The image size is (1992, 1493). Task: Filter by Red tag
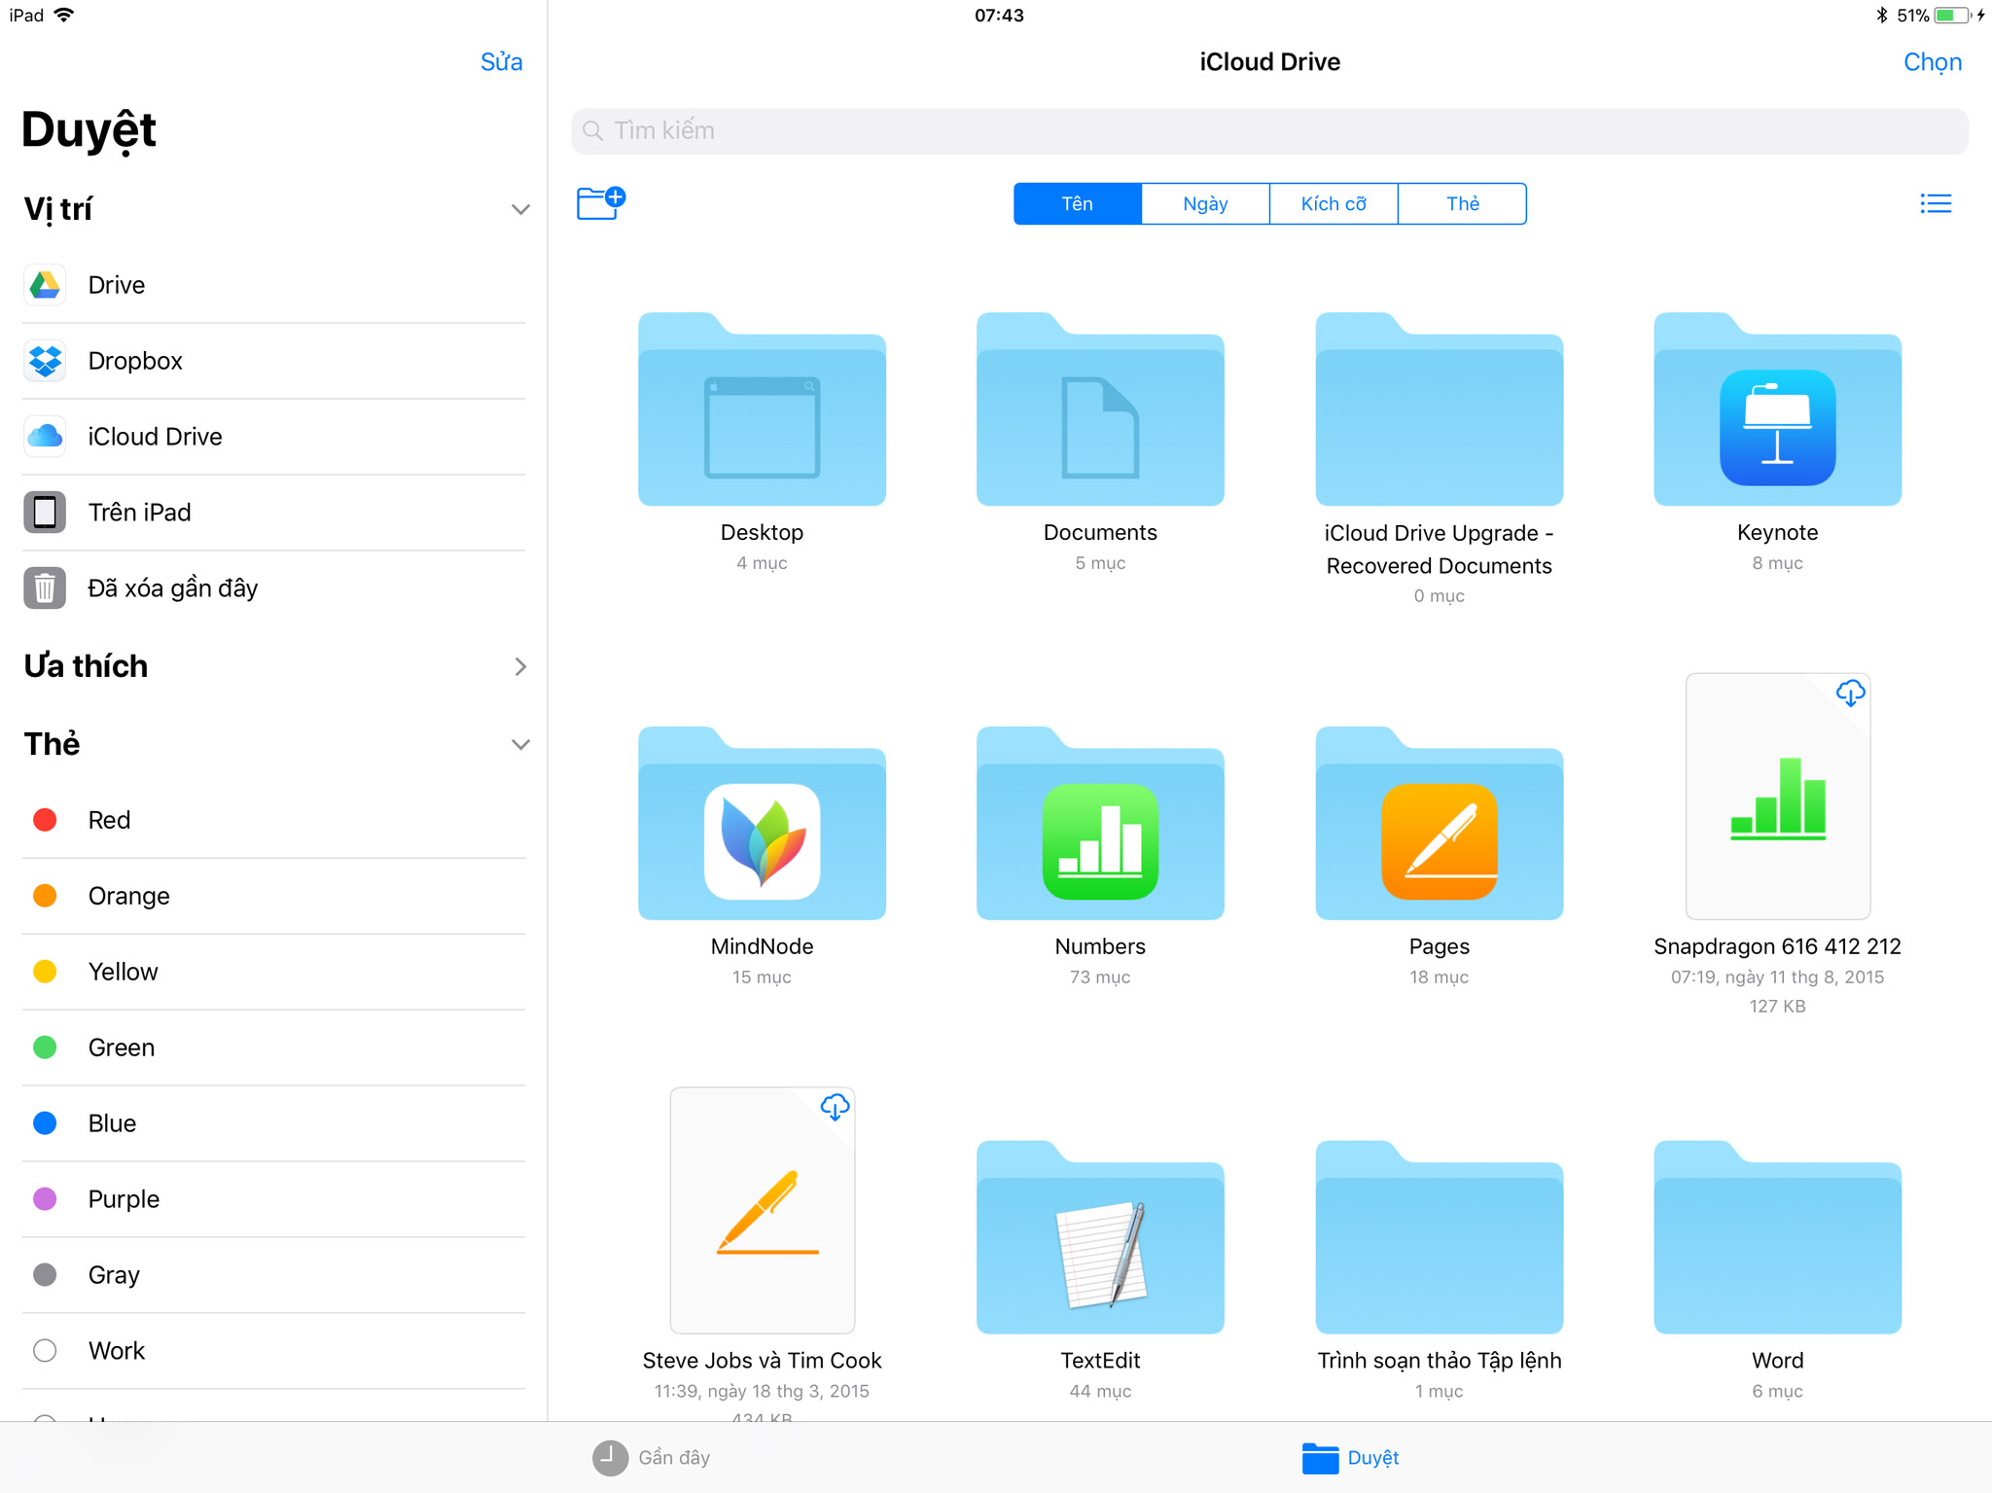273,820
